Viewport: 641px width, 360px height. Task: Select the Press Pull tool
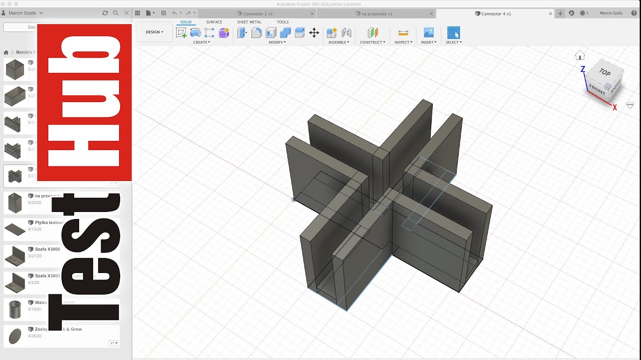(x=242, y=33)
